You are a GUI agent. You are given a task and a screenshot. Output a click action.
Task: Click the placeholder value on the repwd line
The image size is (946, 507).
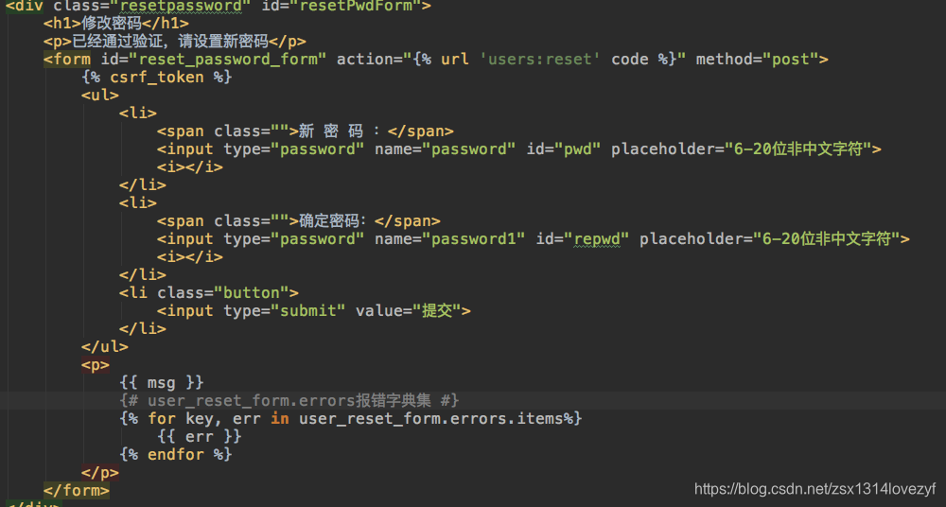click(826, 239)
